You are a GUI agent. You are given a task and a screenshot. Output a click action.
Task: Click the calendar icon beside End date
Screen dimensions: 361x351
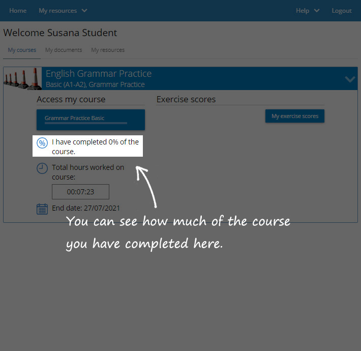pos(42,209)
